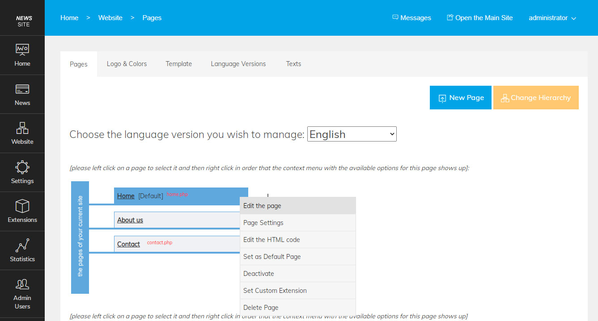The width and height of the screenshot is (598, 321).
Task: Open the Texts tab
Action: point(293,64)
